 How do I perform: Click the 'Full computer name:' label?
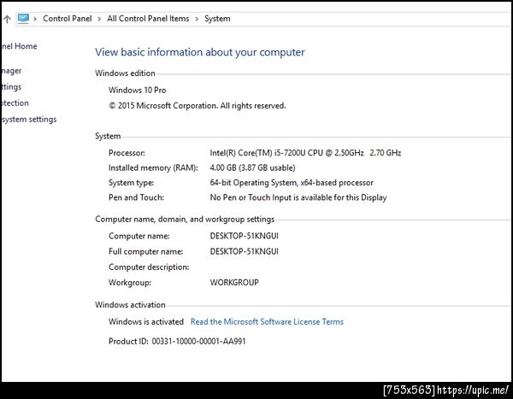[145, 251]
